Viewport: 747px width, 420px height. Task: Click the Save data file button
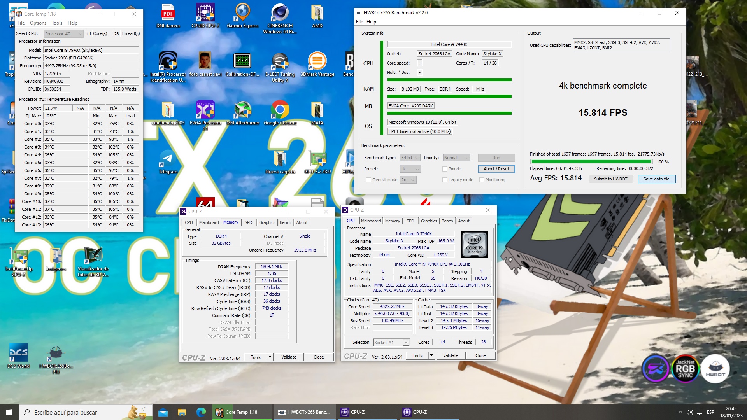[656, 179]
